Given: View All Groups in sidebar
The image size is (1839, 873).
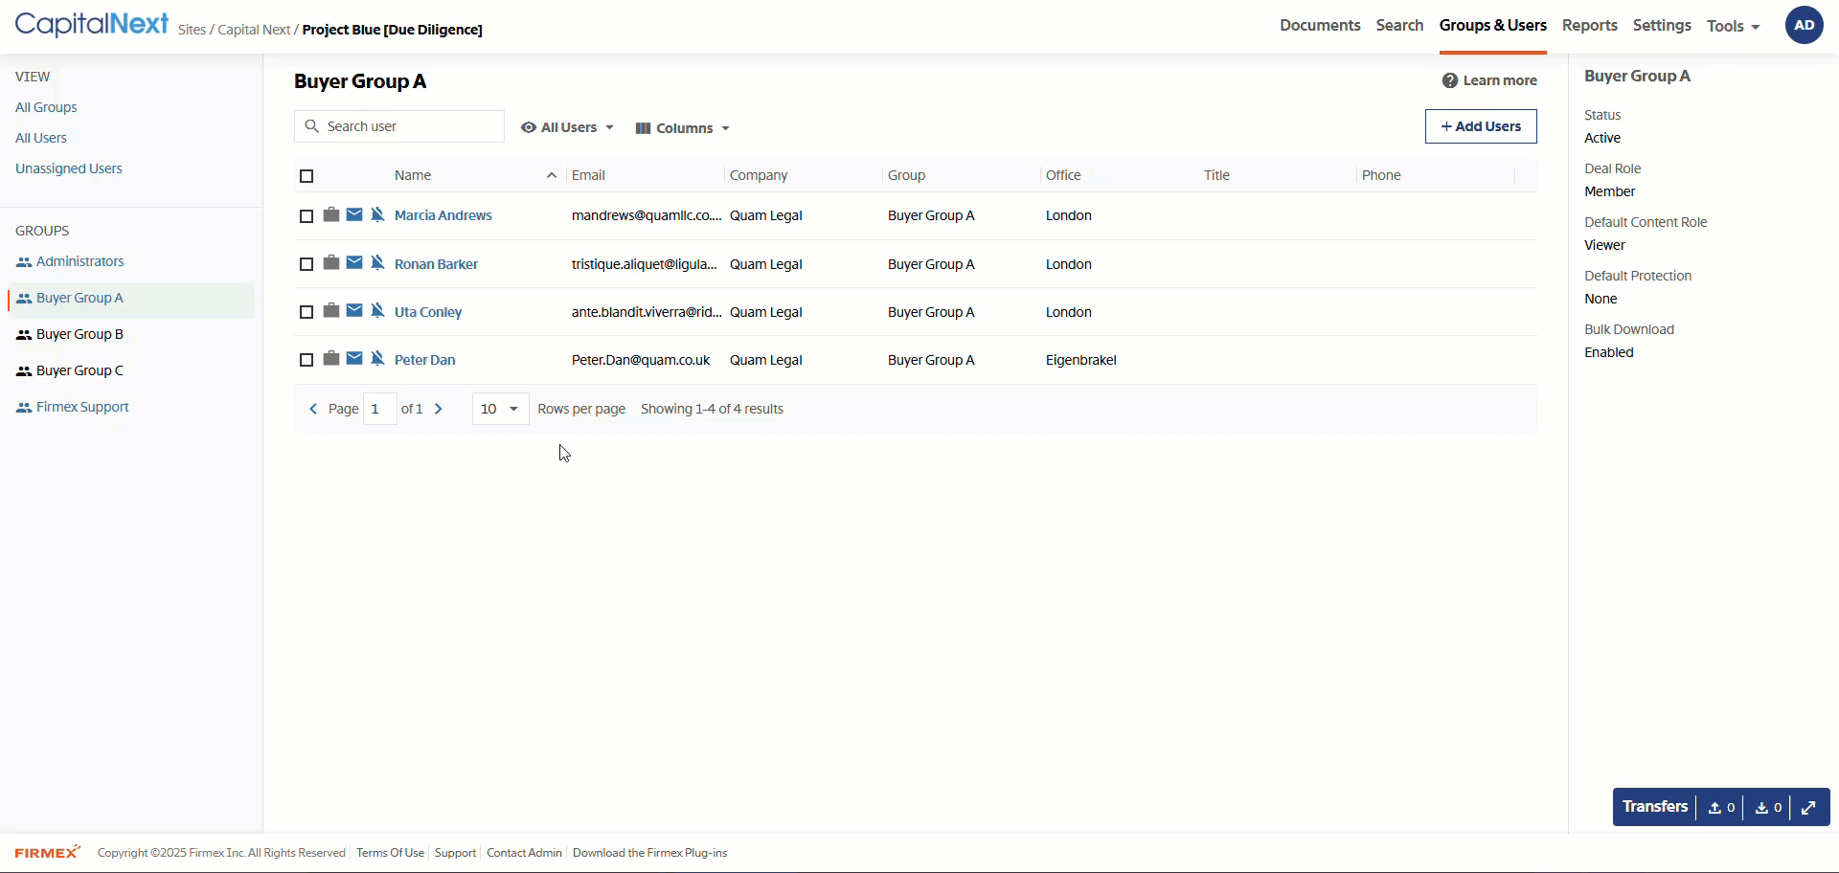Looking at the screenshot, I should pos(46,107).
